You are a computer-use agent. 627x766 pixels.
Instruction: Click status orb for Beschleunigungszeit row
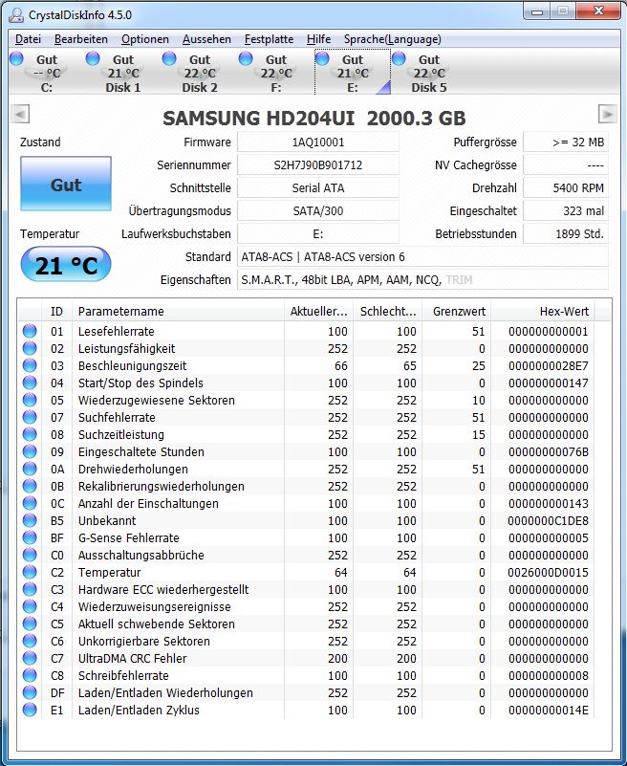30,365
